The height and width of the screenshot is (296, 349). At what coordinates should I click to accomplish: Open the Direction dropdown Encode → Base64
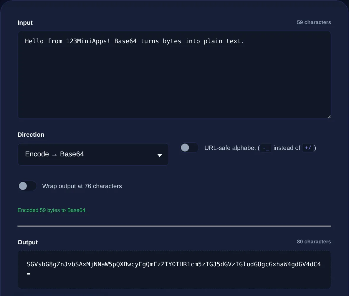coord(93,154)
